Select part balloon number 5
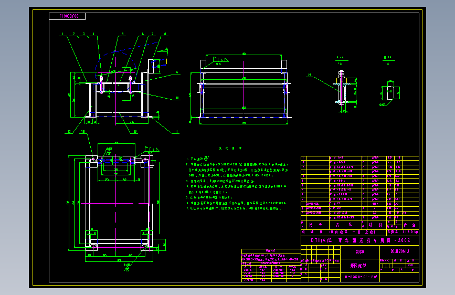 (122, 34)
